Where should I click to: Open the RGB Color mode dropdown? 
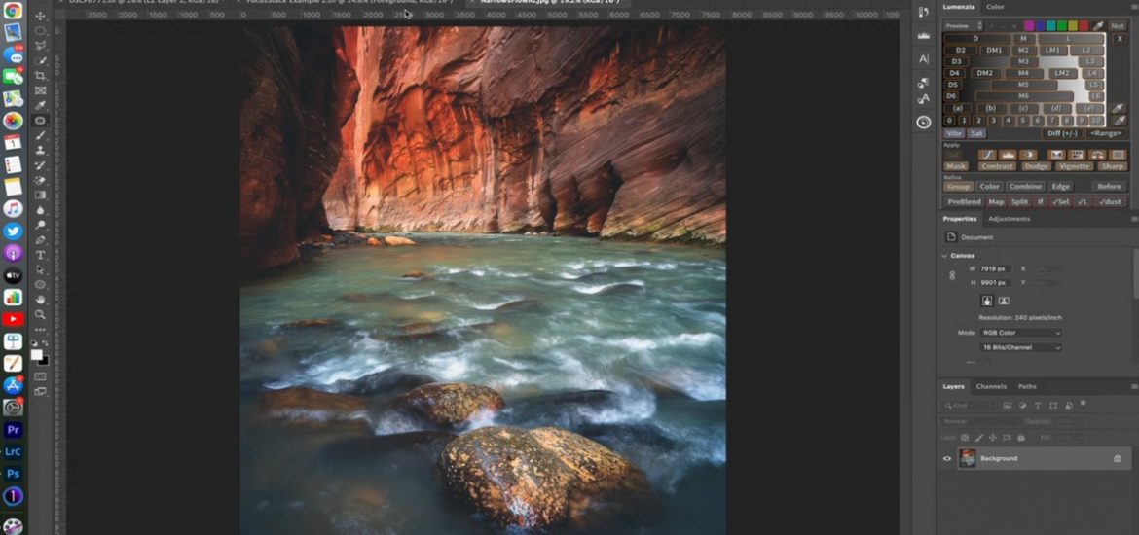(x=1021, y=333)
